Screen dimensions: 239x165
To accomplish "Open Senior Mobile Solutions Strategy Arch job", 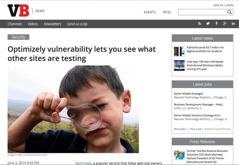I will 198,115.
